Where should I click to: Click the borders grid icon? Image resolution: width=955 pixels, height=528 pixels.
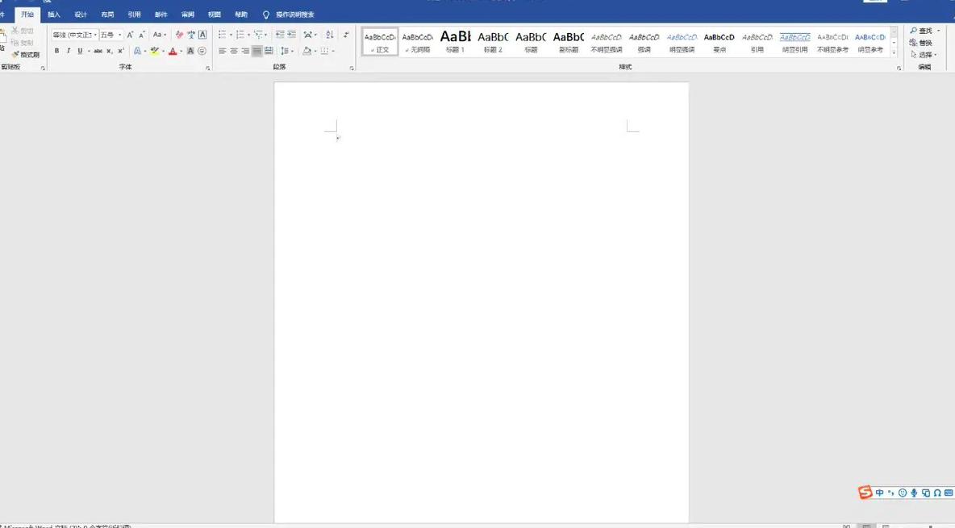(324, 51)
